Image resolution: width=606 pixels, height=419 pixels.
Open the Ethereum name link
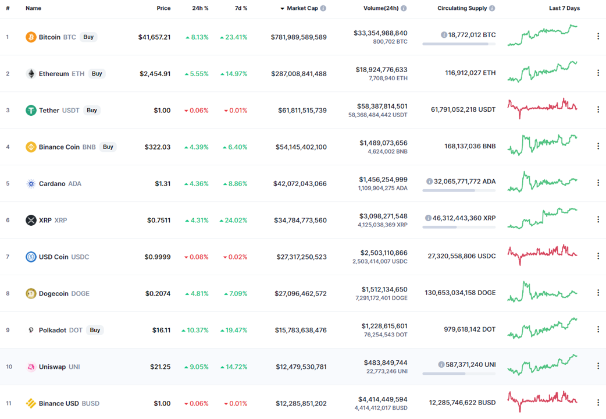pyautogui.click(x=54, y=73)
